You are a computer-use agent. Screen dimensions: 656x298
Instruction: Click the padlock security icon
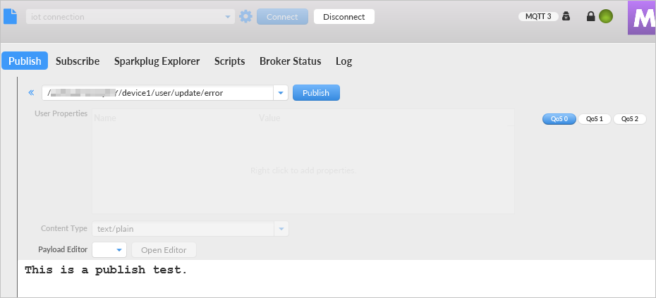coord(590,17)
